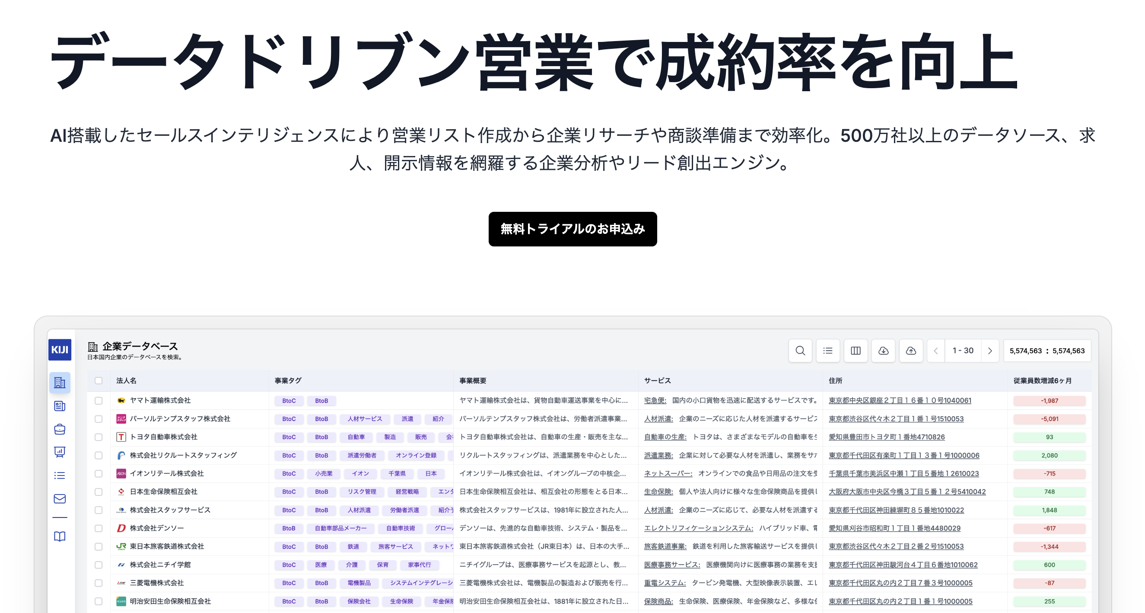Go to next page with right chevron
This screenshot has width=1145, height=613.
pos(990,351)
